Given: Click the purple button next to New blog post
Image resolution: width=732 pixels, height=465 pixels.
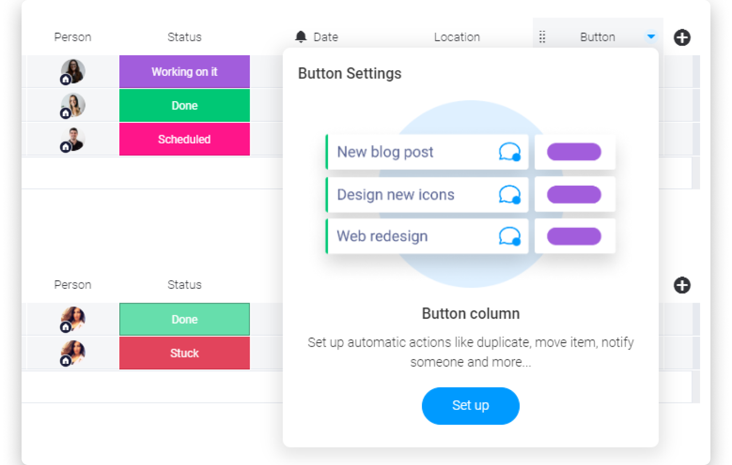Looking at the screenshot, I should (574, 152).
